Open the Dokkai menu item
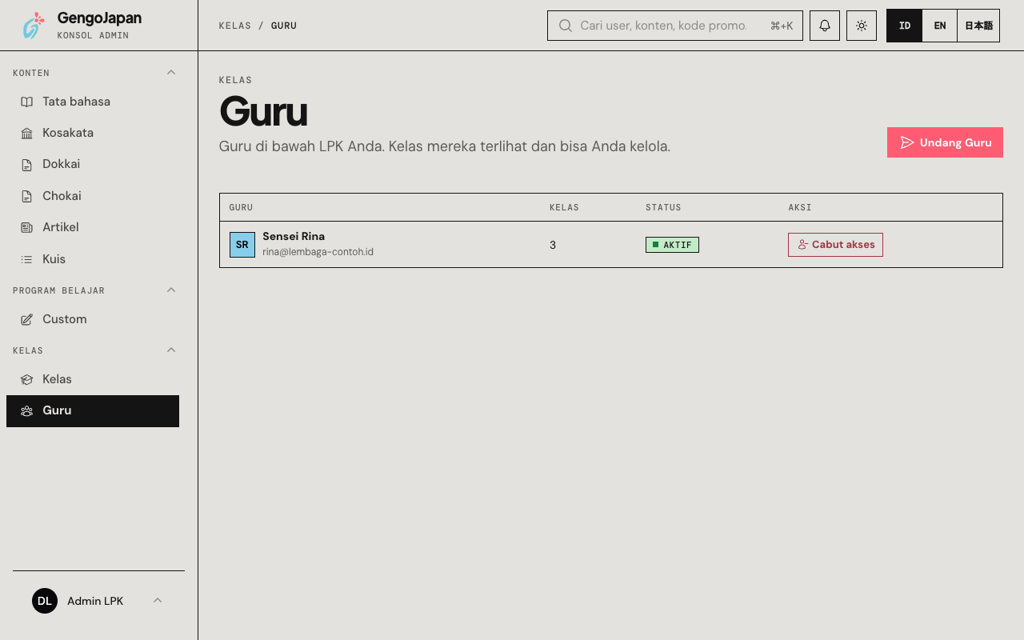This screenshot has height=640, width=1024. (x=93, y=164)
